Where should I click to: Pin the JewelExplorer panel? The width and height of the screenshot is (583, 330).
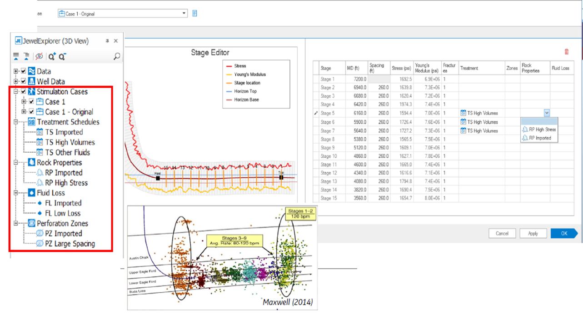(107, 41)
